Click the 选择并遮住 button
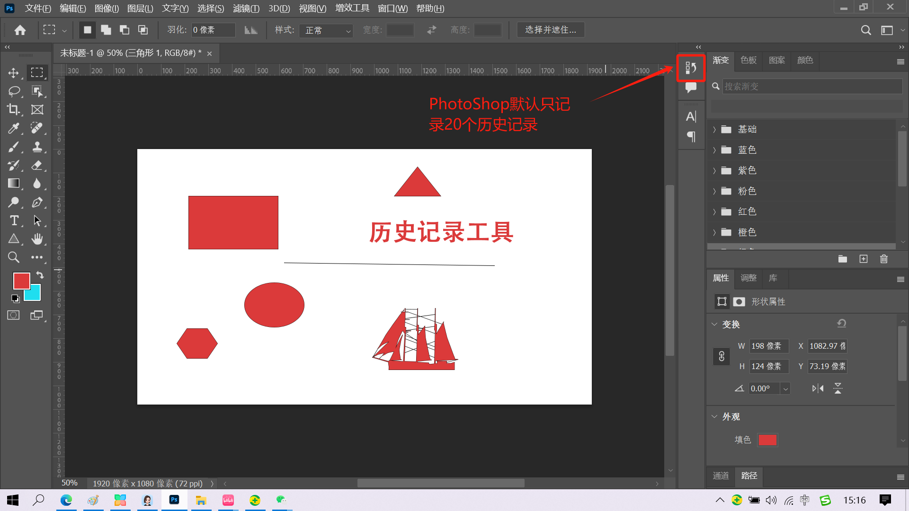 point(550,30)
